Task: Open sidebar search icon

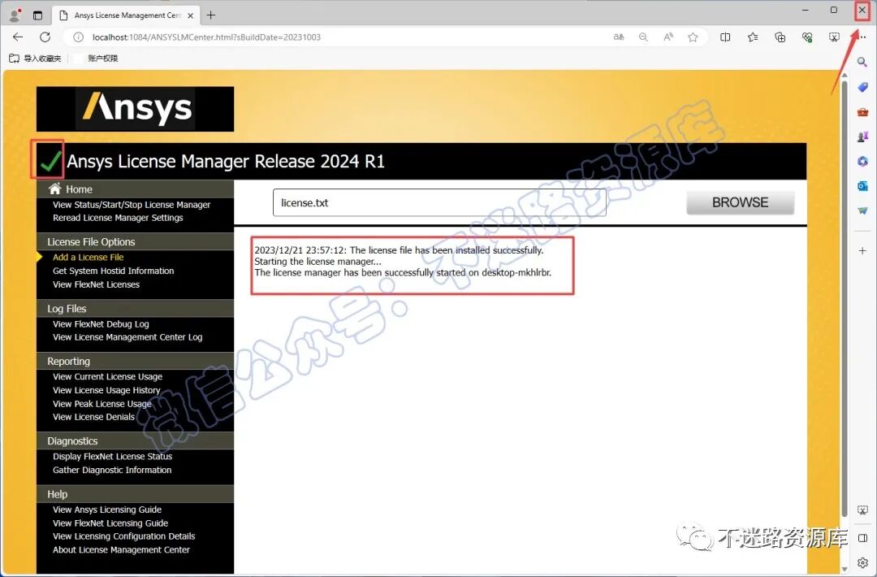Action: point(862,62)
